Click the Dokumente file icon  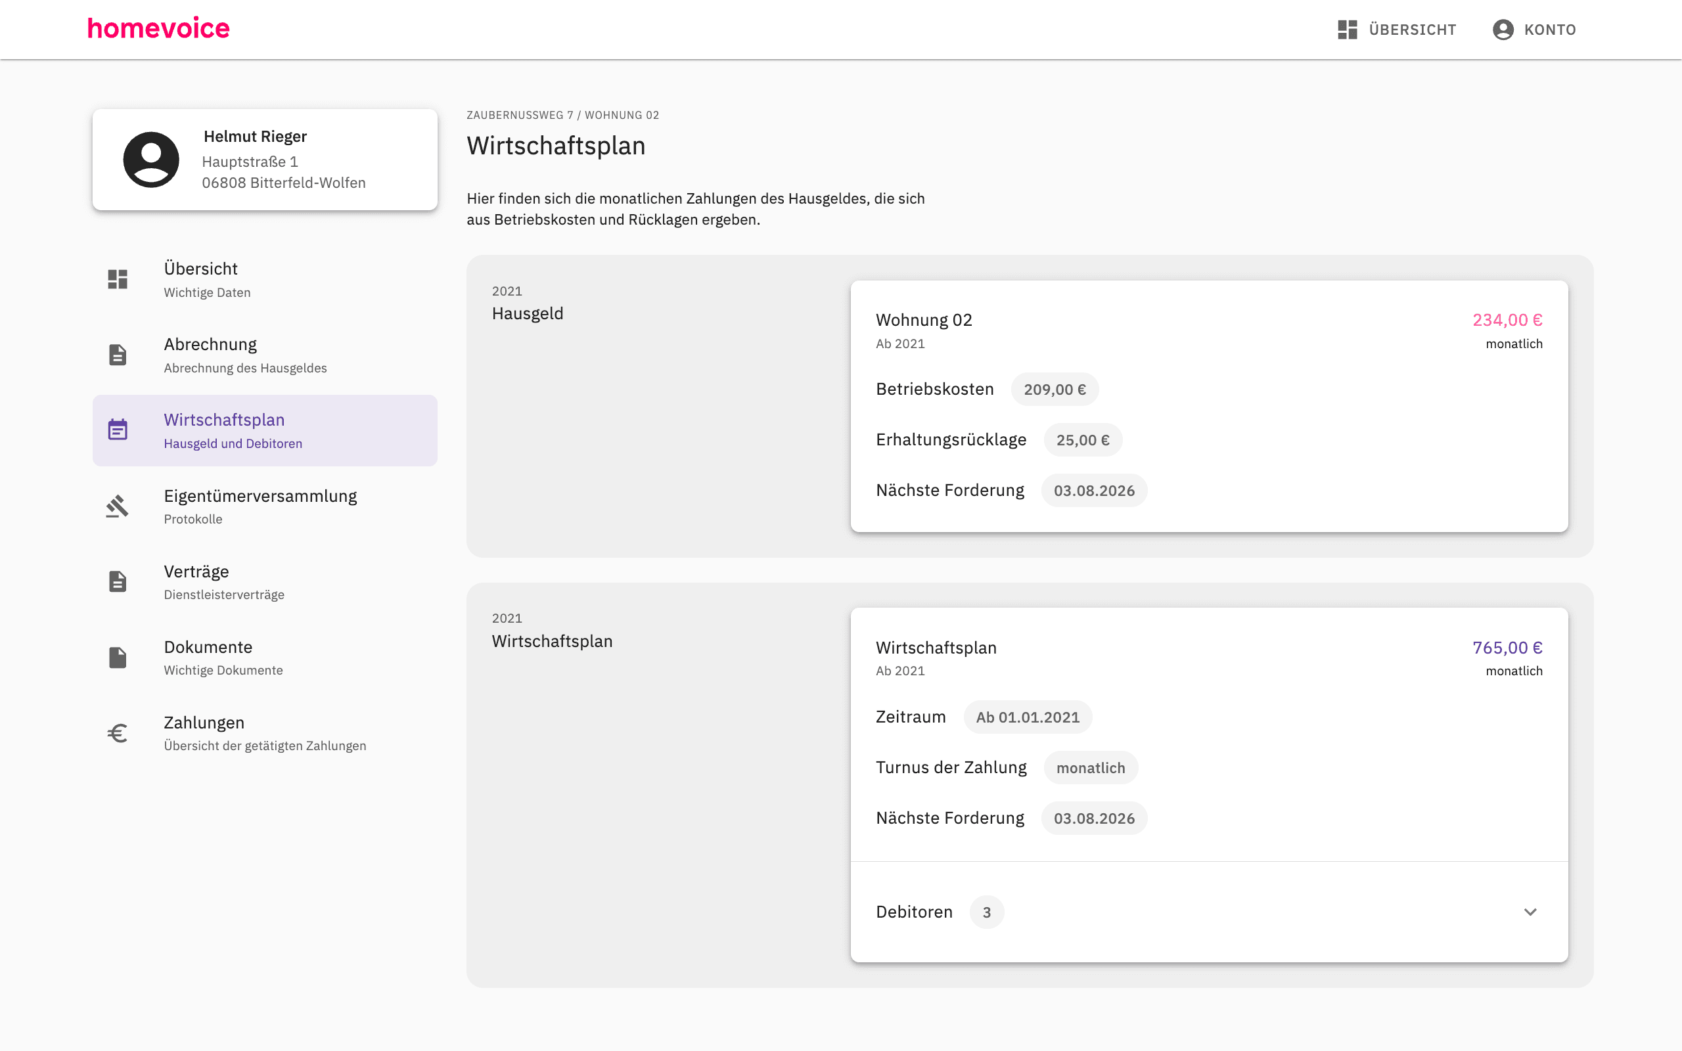[118, 657]
